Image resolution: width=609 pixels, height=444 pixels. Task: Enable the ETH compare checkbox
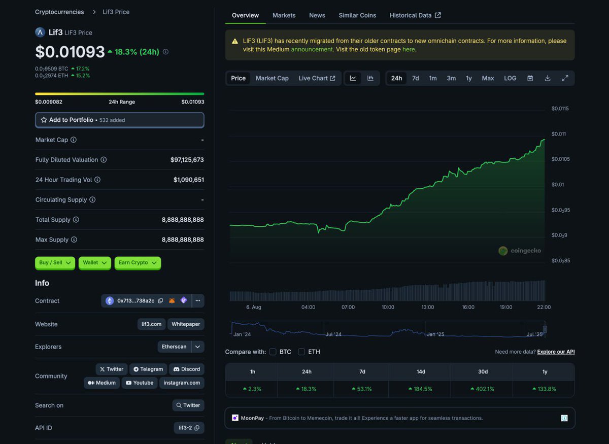click(x=301, y=352)
